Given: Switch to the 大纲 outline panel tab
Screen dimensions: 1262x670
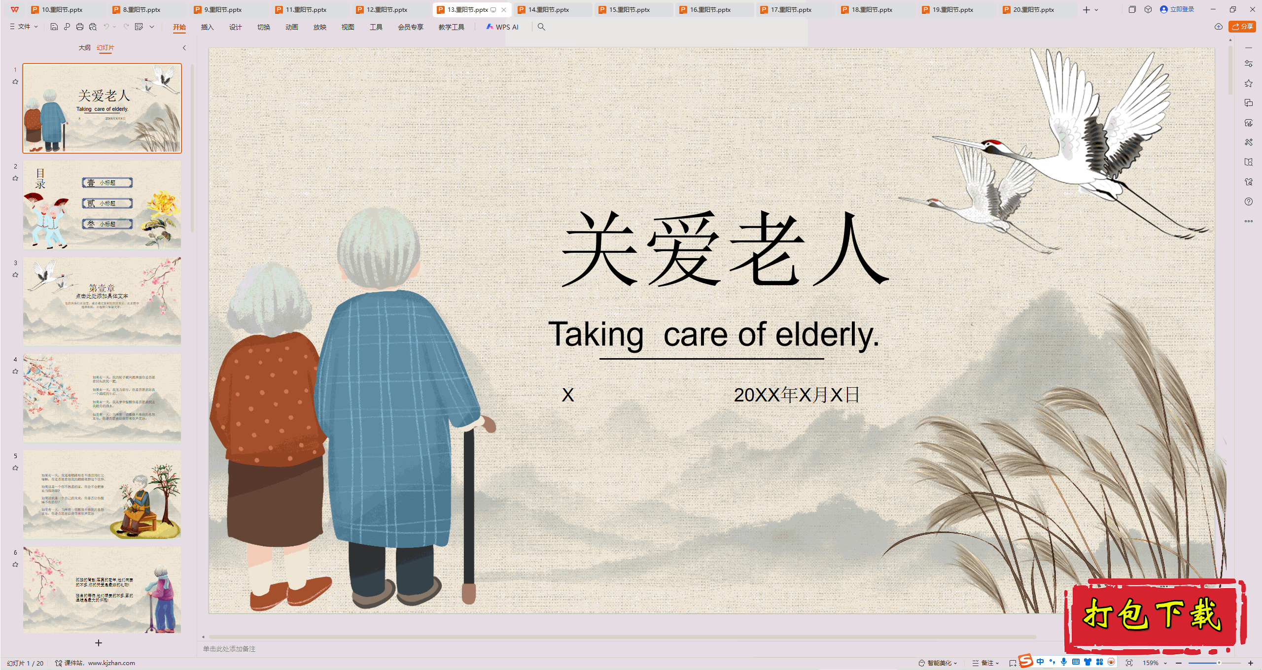Looking at the screenshot, I should pyautogui.click(x=85, y=48).
